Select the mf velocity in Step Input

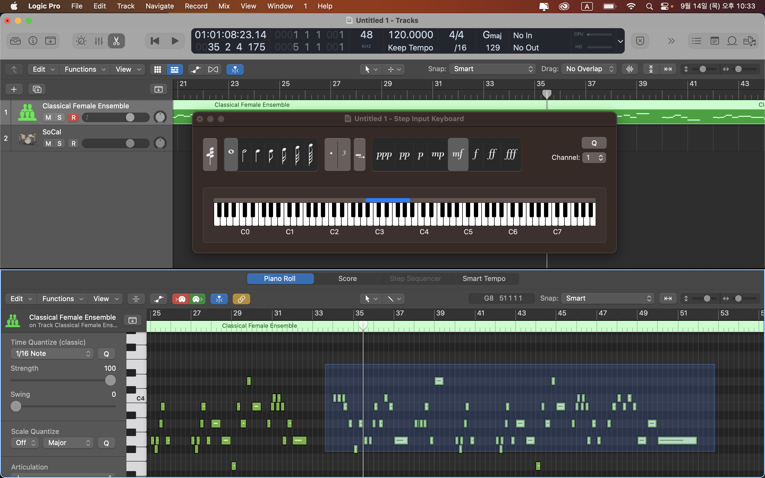click(458, 154)
